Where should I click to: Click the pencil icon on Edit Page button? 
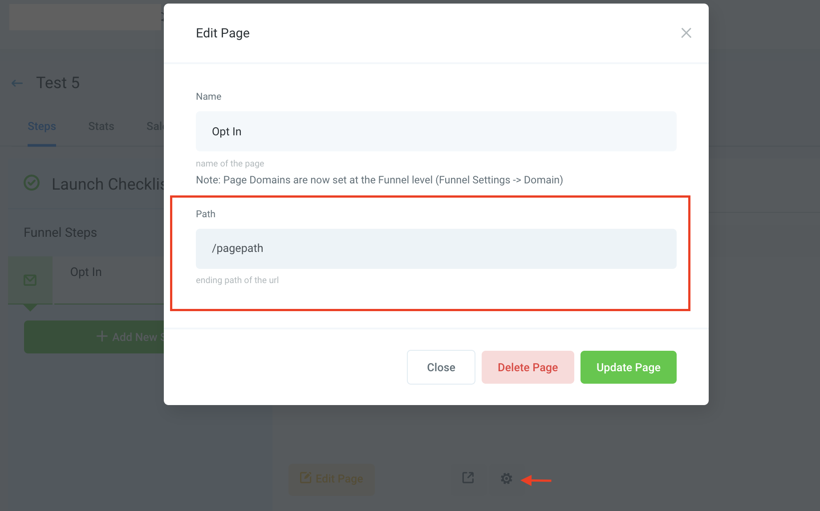click(x=305, y=478)
